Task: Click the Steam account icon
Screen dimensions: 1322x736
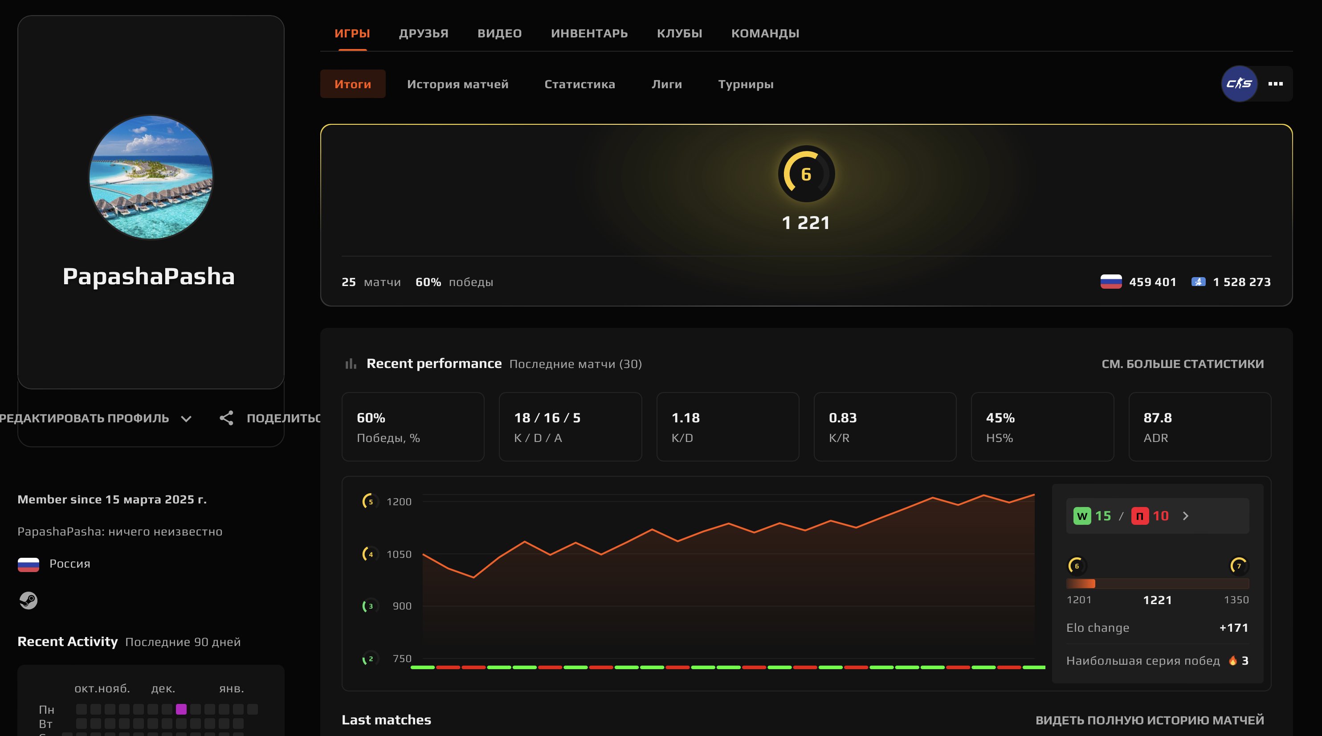Action: pos(28,600)
